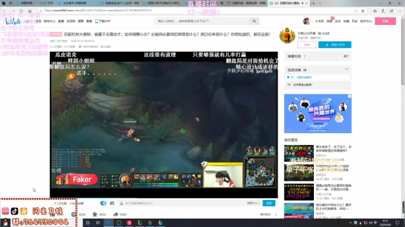Open the 匹配机制公布 recommended video thumbnail

point(299,153)
